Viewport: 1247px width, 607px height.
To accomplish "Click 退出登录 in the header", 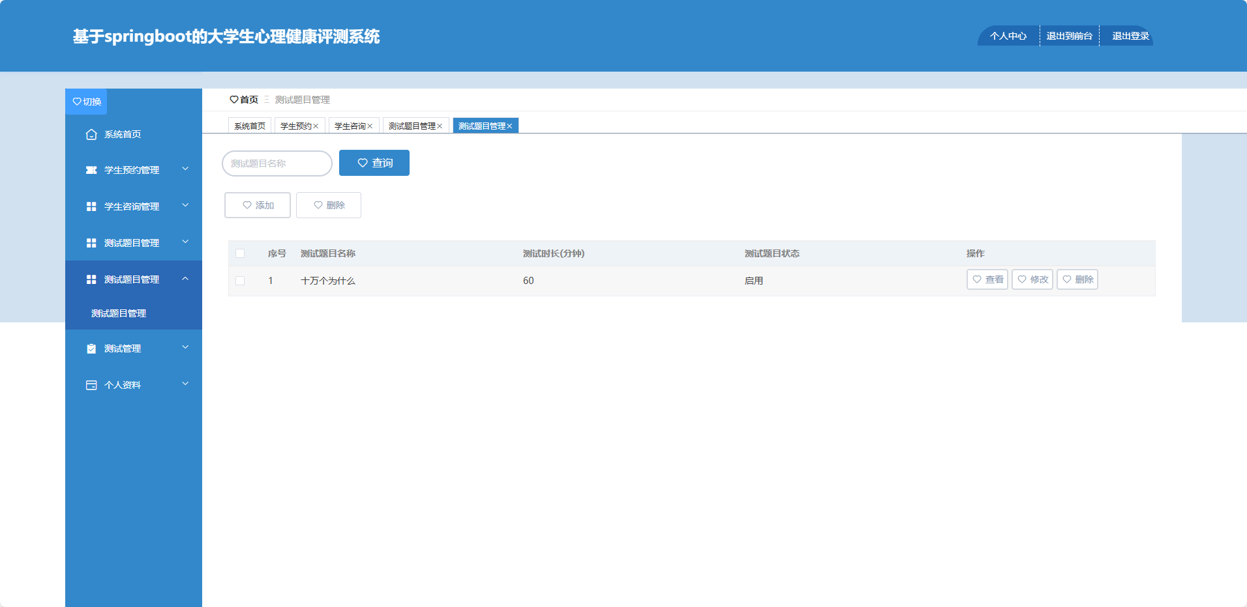I will (x=1130, y=36).
